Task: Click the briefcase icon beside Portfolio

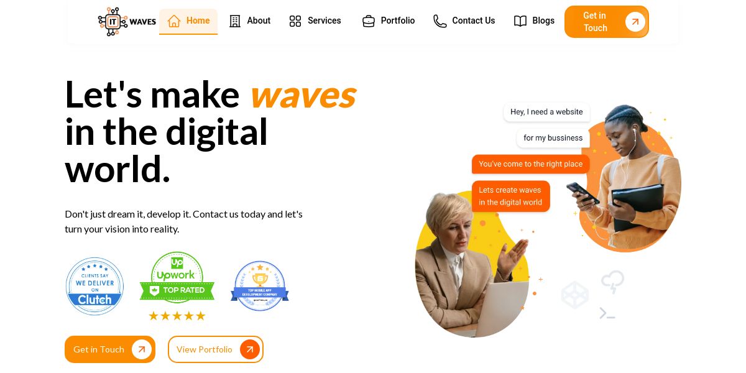Action: tap(369, 21)
